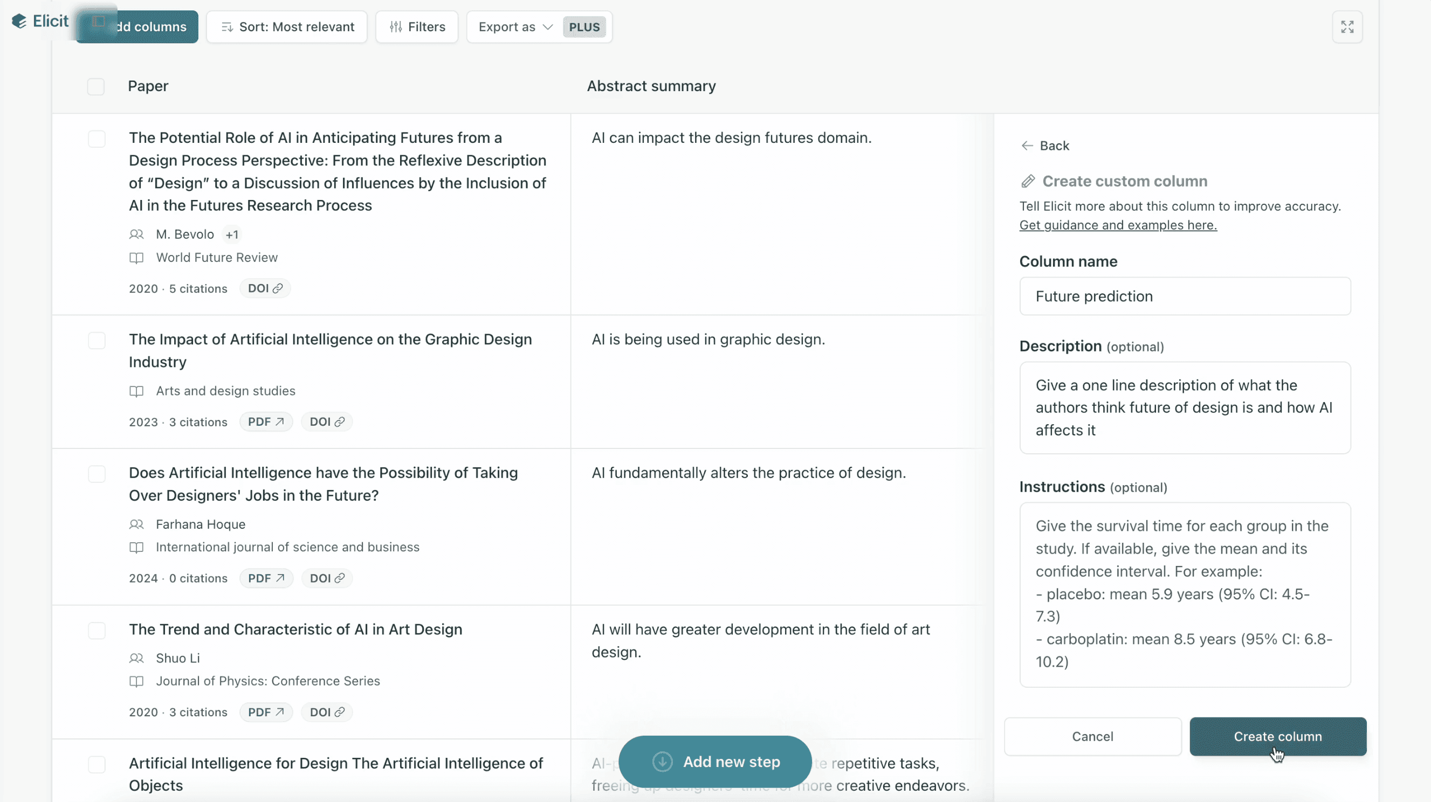Expand the +1 badge to show more authors
Image resolution: width=1431 pixels, height=802 pixels.
[x=232, y=234]
